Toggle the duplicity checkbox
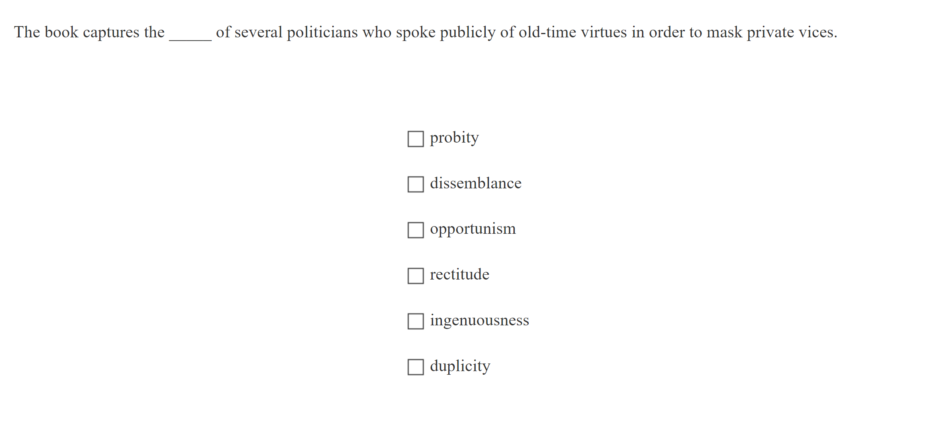934x437 pixels. tap(415, 367)
